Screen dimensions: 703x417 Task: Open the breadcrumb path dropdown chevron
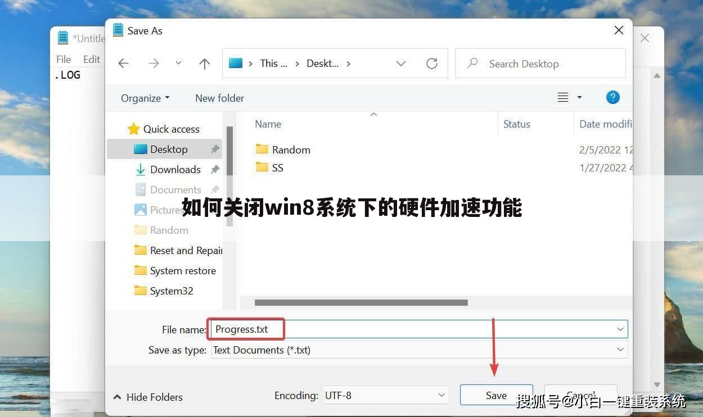tap(400, 64)
